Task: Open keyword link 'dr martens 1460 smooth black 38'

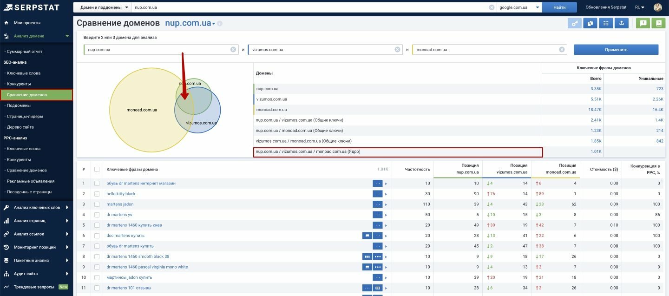Action: point(138,257)
